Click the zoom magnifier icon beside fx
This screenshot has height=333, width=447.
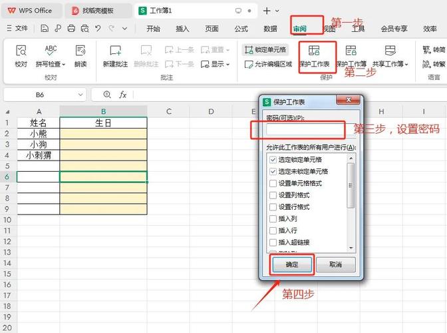coord(107,95)
